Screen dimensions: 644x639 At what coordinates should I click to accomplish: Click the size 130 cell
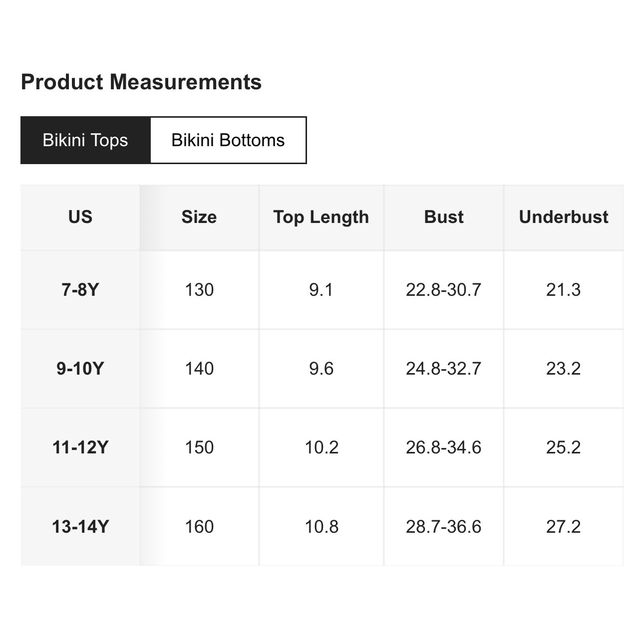click(x=199, y=290)
